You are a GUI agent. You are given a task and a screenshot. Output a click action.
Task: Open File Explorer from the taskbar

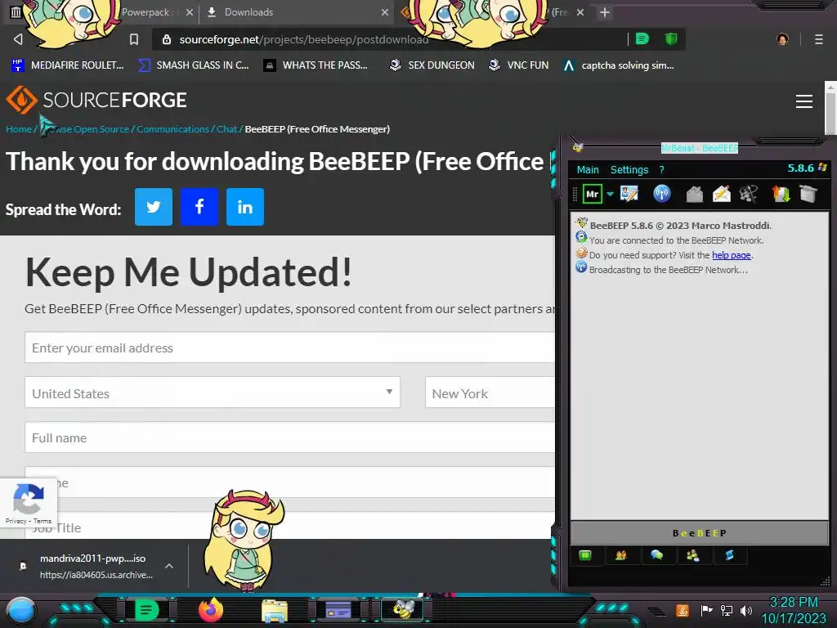275,610
